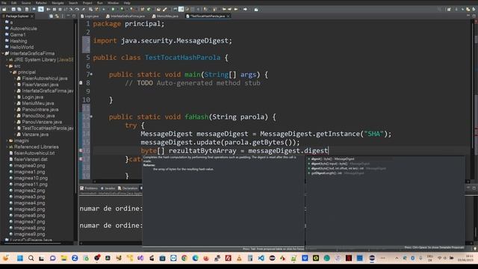The width and height of the screenshot is (478, 269).
Task: Show hidden system tray icons
Action: click(x=397, y=259)
